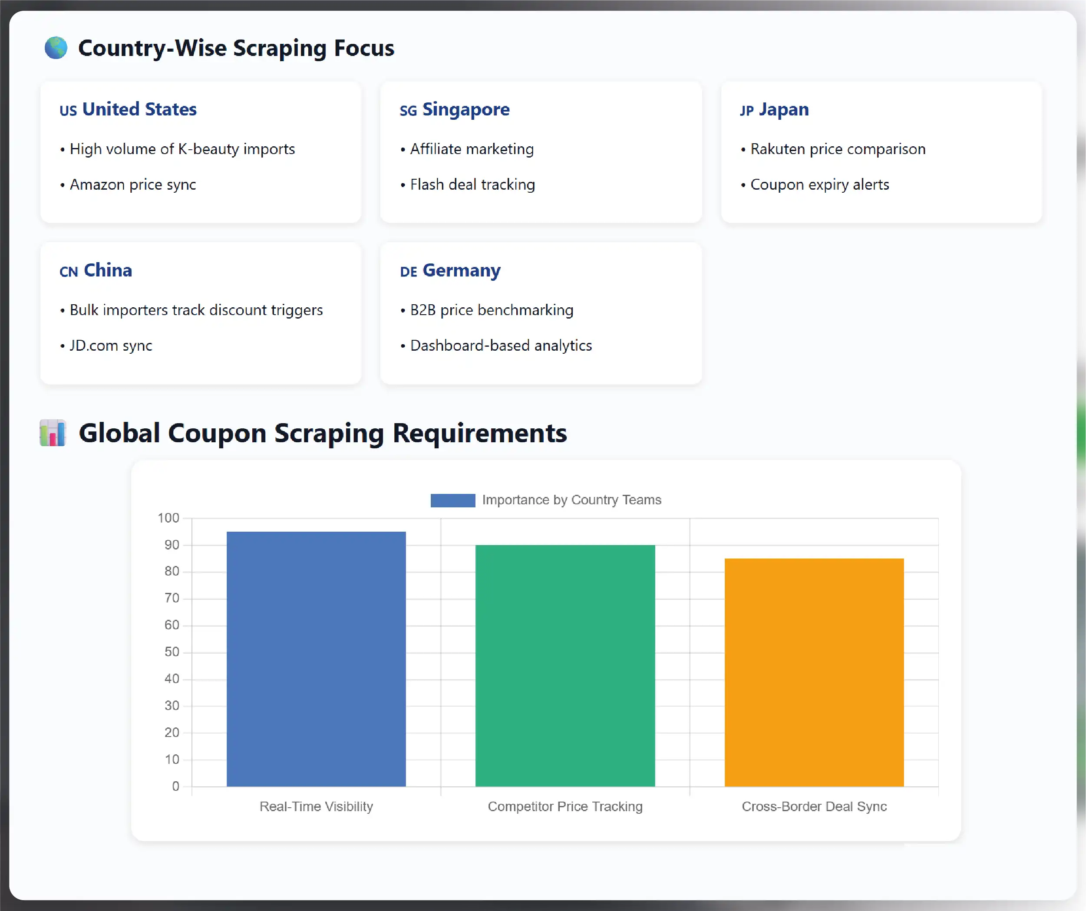Toggle the Importance by Country Teams legend swatch
This screenshot has height=911, width=1086.
452,500
